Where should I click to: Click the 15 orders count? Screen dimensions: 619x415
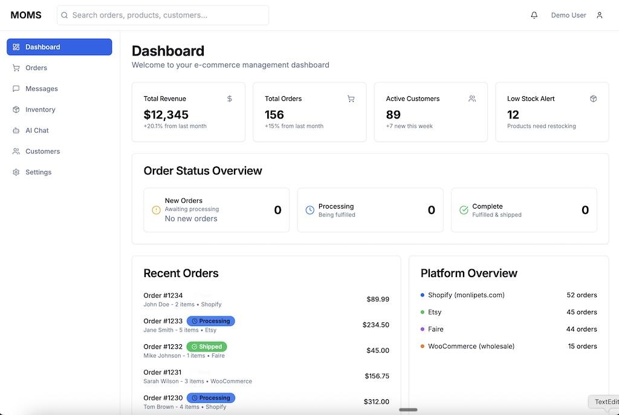click(582, 346)
